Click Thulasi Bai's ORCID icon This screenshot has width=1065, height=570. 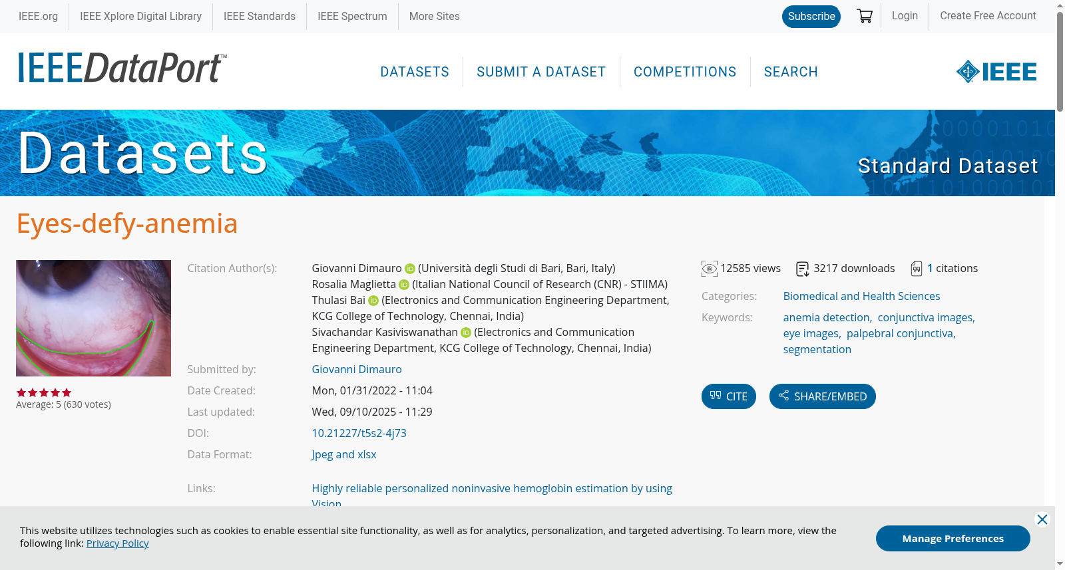373,301
